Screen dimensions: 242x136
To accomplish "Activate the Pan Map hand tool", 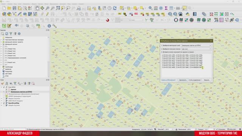I will pos(37,8).
